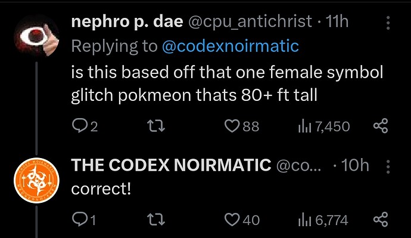
Task: Like the tweet with 40 likes
Action: [x=242, y=220]
